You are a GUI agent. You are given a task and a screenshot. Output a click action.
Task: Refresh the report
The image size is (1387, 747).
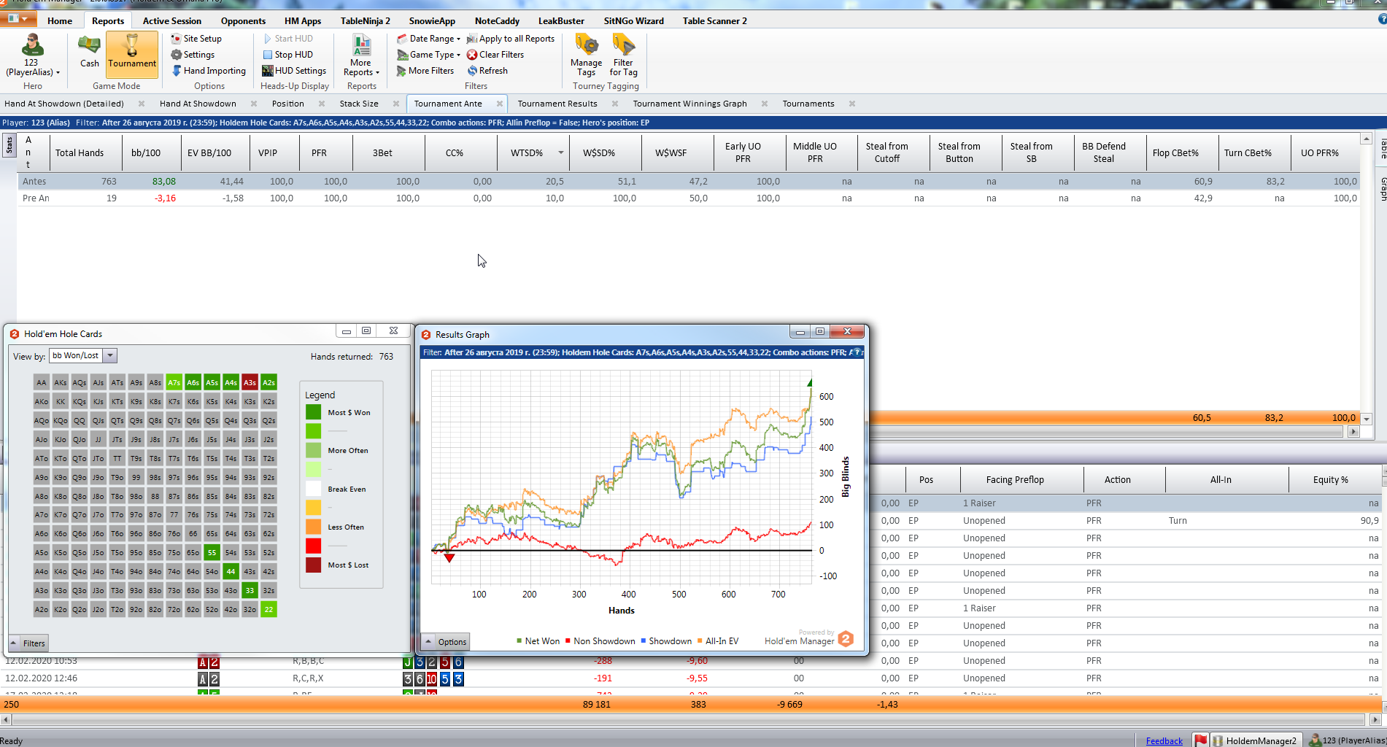click(x=487, y=71)
